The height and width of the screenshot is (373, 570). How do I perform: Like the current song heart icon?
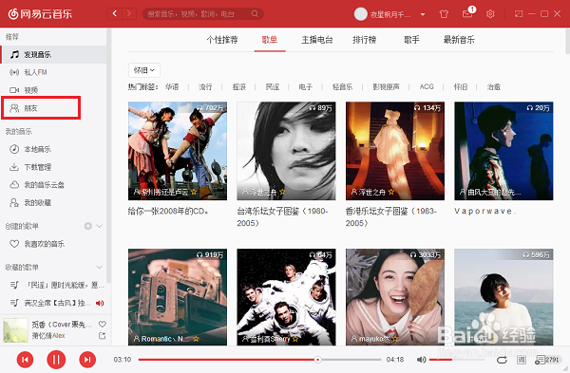click(103, 324)
